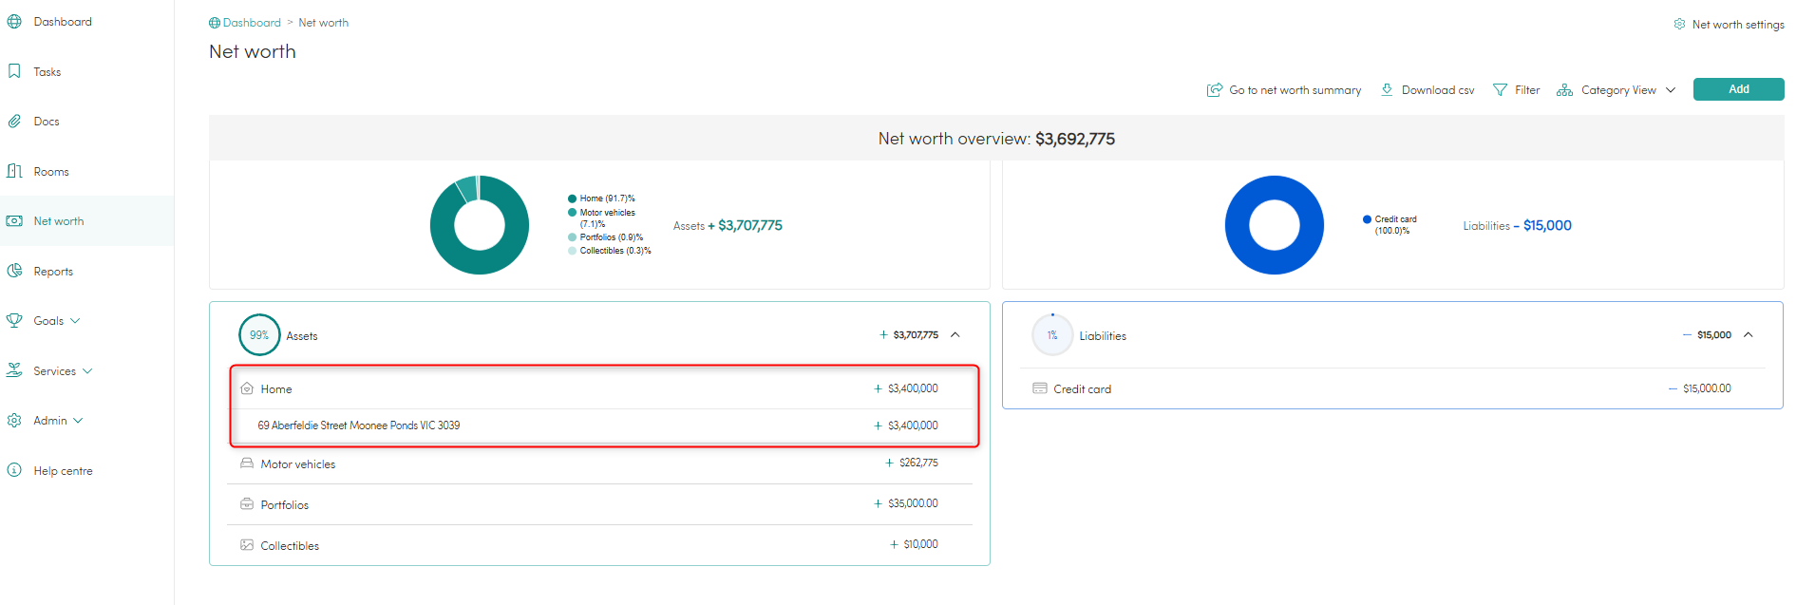Go to Dashboard in the sidebar

coord(63,22)
